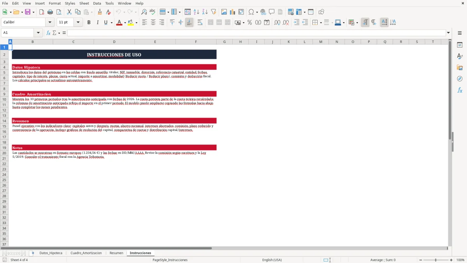The image size is (467, 263).
Task: Toggle Wrap Text
Action: pyautogui.click(x=200, y=23)
